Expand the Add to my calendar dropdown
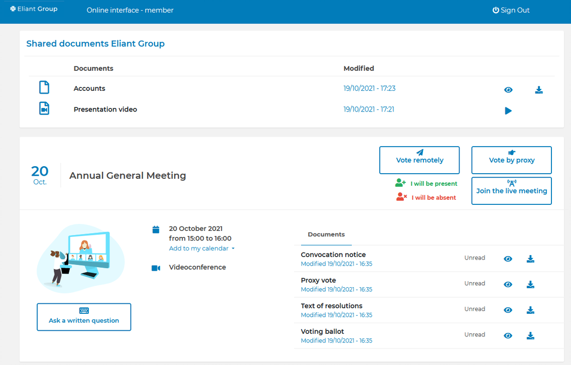Viewport: 571px width, 365px height. (x=202, y=249)
